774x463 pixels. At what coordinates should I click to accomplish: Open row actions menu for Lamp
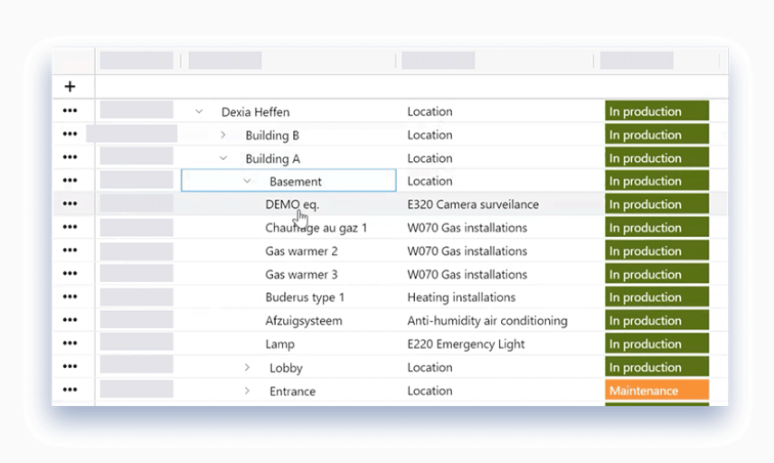tap(70, 344)
